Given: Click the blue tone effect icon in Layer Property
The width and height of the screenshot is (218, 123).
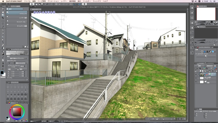Looking at the screenshot, I should coord(205,52).
